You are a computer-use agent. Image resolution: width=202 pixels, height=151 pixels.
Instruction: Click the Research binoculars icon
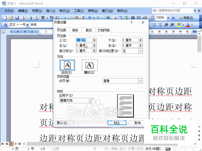(x=57, y=18)
